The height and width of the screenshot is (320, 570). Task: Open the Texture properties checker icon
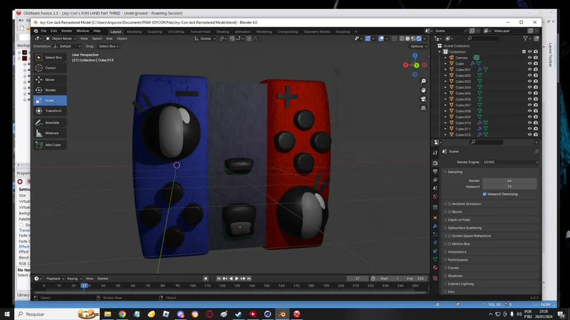435,278
